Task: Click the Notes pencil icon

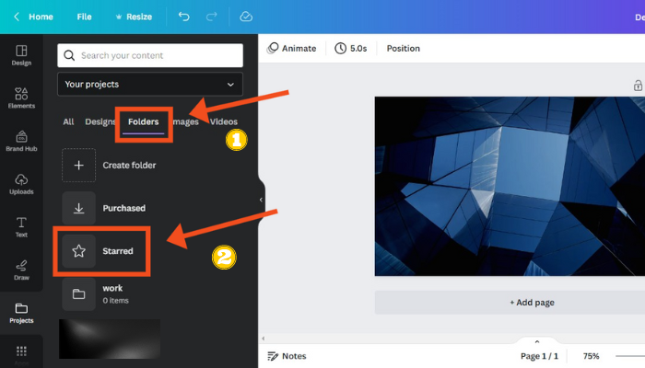Action: (x=273, y=356)
